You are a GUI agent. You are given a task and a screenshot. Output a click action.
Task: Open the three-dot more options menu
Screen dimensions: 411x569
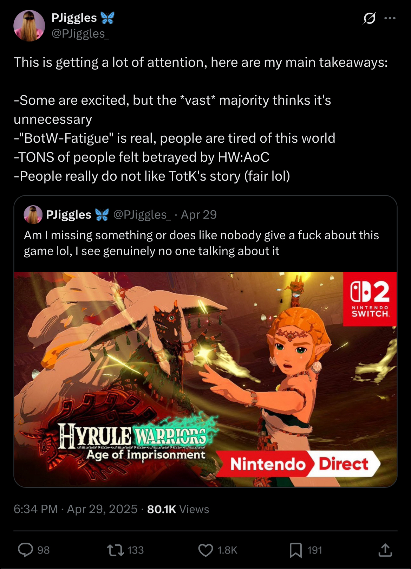click(390, 18)
